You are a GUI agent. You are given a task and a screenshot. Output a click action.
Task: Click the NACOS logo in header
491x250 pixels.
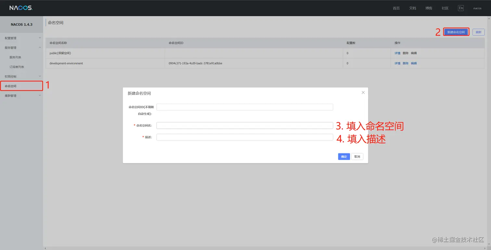point(21,8)
